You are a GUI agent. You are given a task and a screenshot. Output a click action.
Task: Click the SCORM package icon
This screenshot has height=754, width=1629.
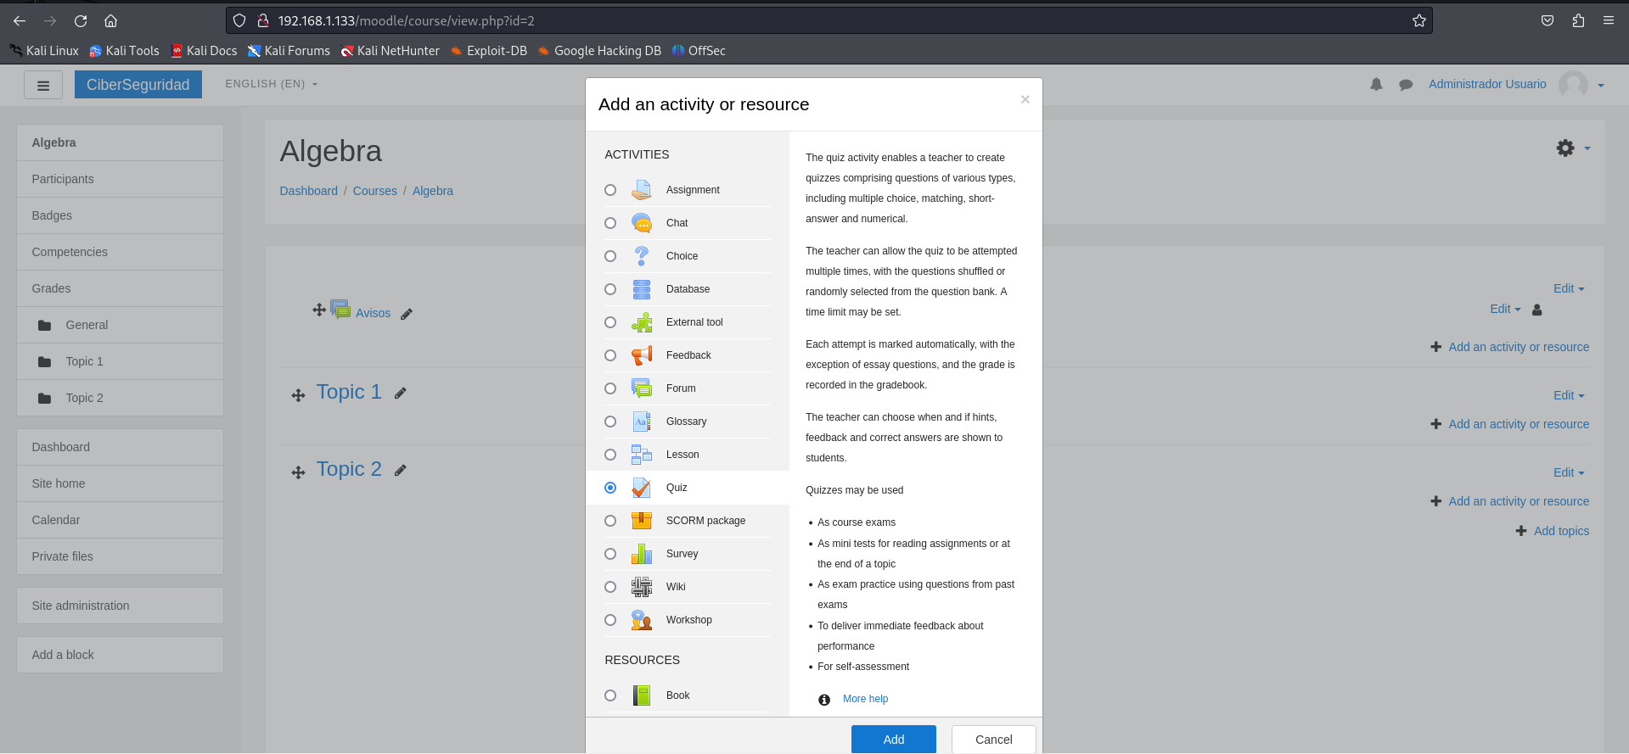(641, 521)
